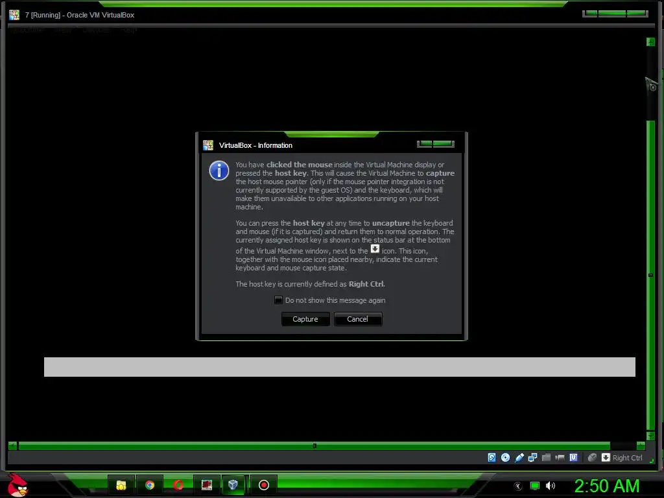Viewport: 664px width, 498px height.
Task: Click the optical disc status bar icon
Action: pyautogui.click(x=505, y=457)
